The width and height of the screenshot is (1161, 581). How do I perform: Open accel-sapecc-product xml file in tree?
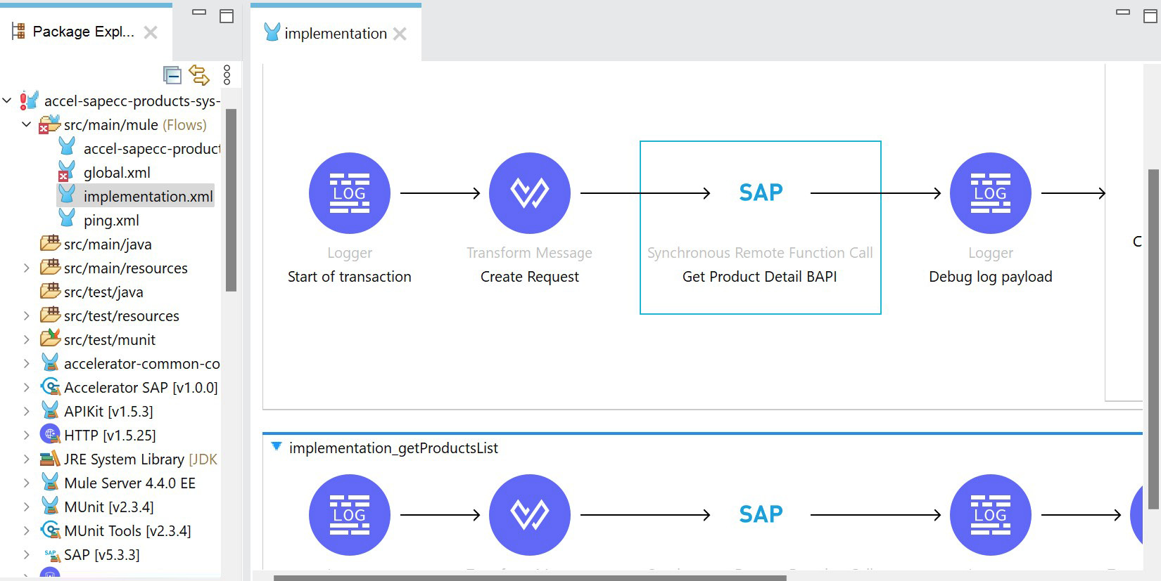151,149
